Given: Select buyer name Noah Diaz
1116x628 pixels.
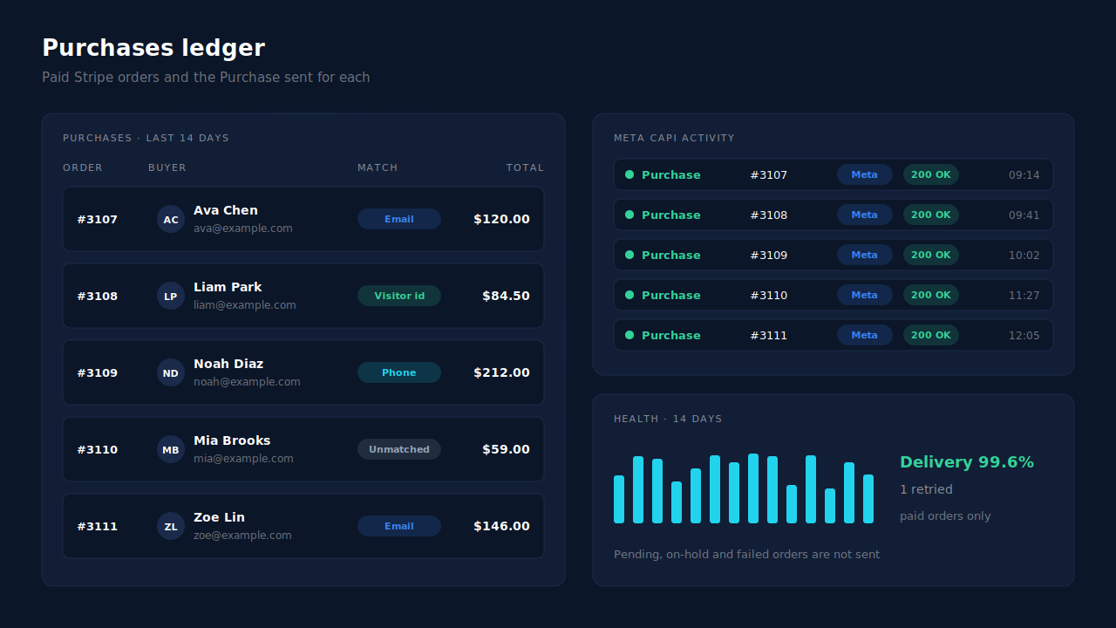Looking at the screenshot, I should point(228,364).
